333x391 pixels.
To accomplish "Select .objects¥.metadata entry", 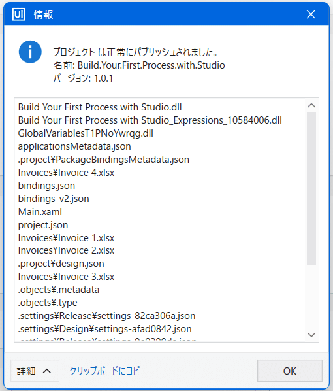I will (x=59, y=290).
